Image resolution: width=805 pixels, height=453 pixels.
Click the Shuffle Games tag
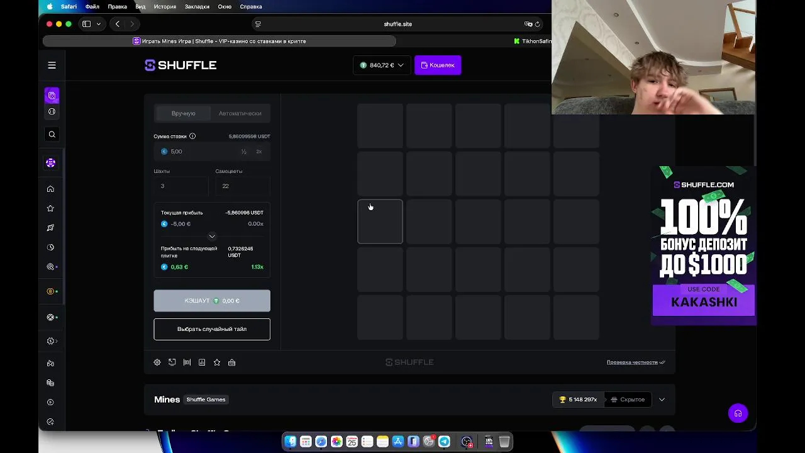(x=206, y=400)
